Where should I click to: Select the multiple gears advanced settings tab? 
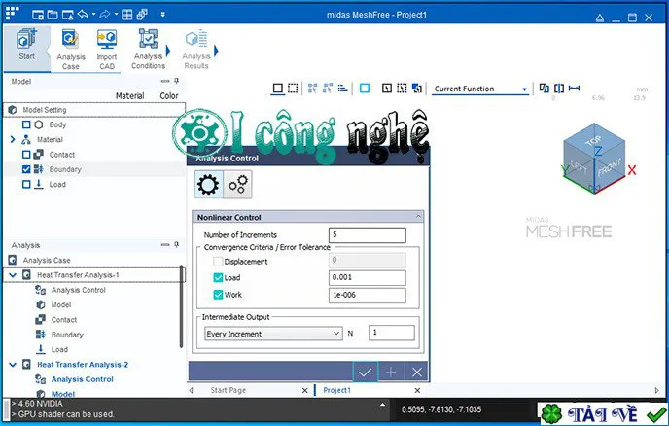click(x=237, y=185)
